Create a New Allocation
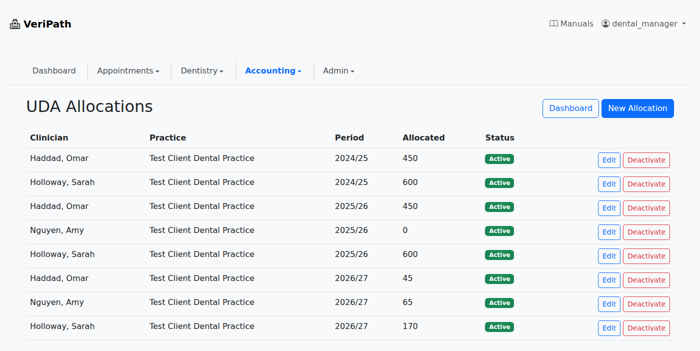700x351 pixels. 637,108
